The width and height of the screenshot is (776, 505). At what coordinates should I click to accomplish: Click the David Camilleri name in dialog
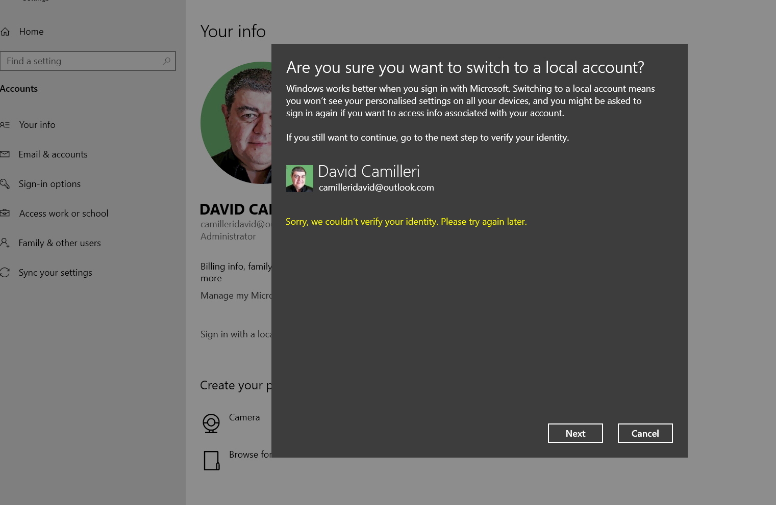369,171
